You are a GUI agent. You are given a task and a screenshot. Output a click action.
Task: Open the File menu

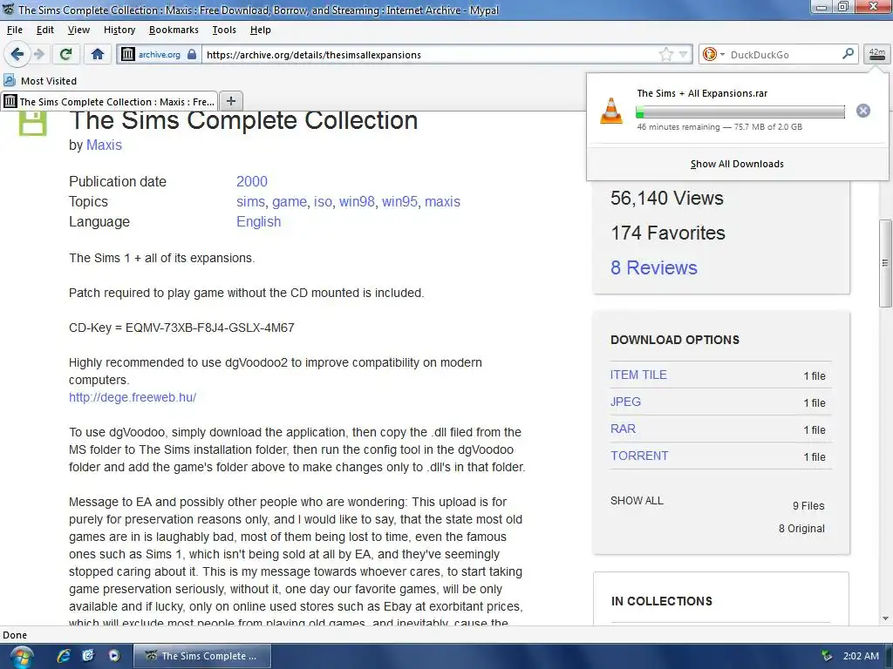pos(15,30)
